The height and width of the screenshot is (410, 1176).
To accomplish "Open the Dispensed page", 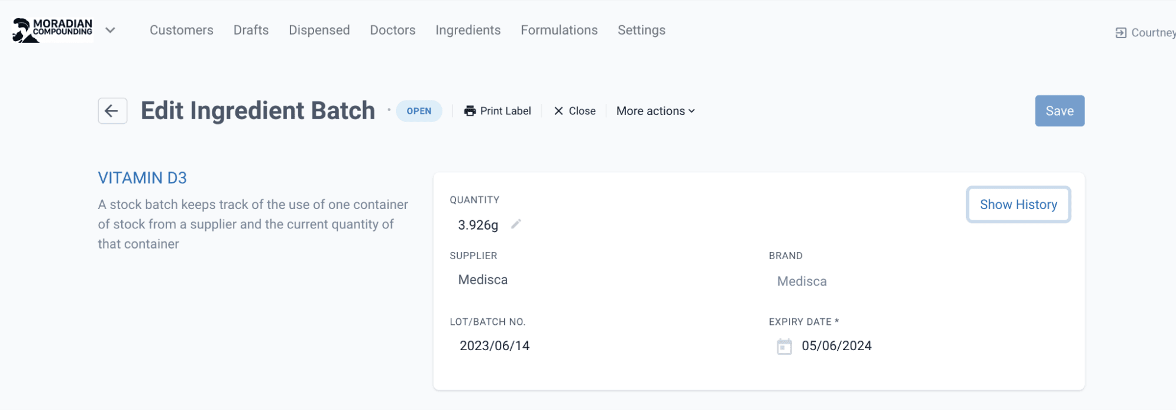I will 319,30.
